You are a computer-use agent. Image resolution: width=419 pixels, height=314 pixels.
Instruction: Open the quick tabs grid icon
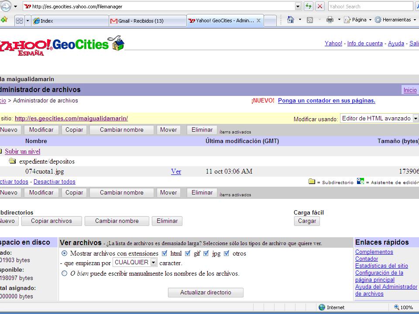[x=19, y=20]
